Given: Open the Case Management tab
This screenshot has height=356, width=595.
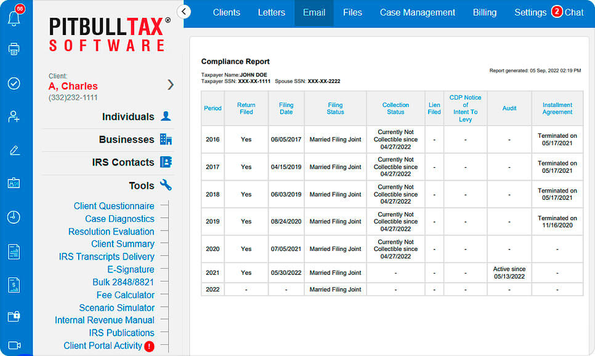Looking at the screenshot, I should pos(418,12).
